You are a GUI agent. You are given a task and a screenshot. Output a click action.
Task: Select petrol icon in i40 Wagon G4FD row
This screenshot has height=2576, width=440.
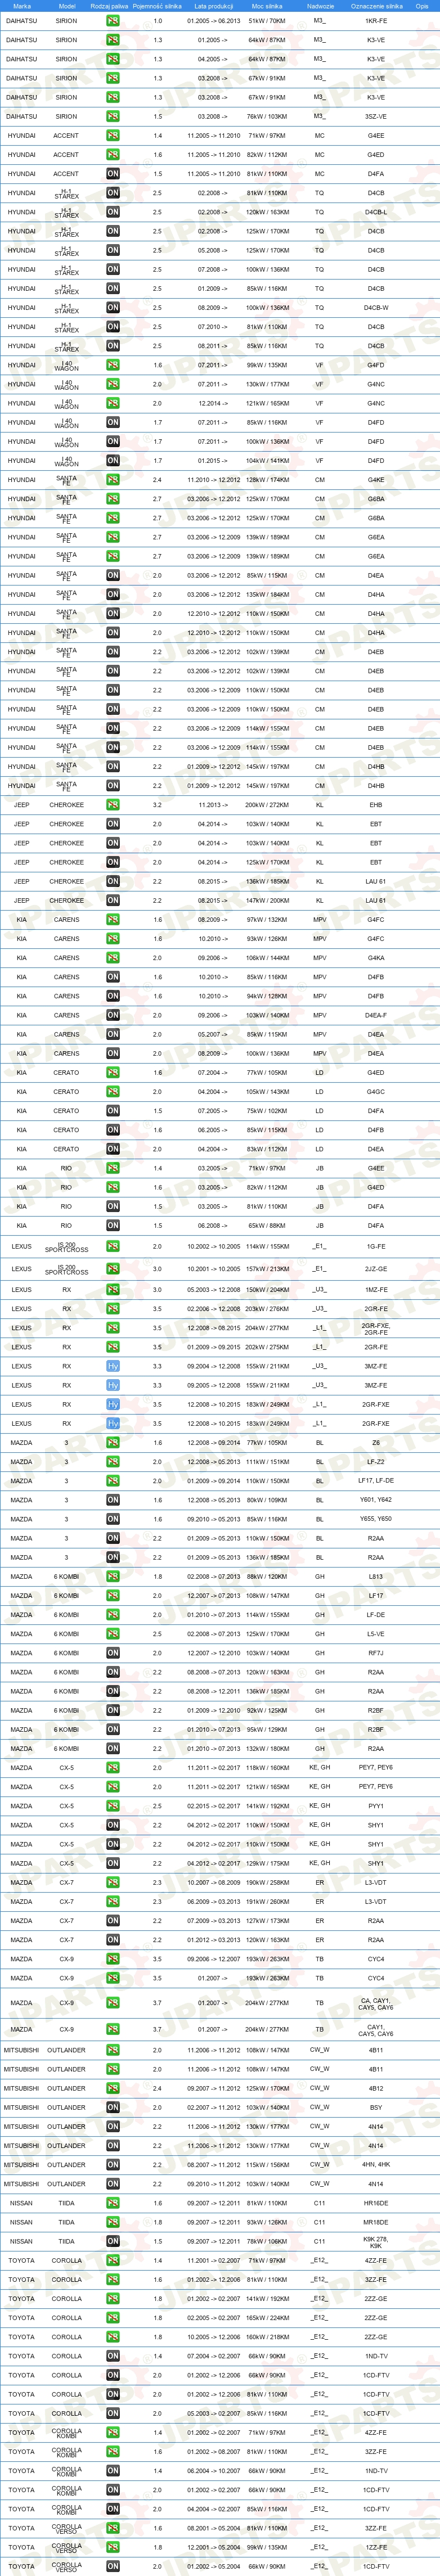pos(113,365)
